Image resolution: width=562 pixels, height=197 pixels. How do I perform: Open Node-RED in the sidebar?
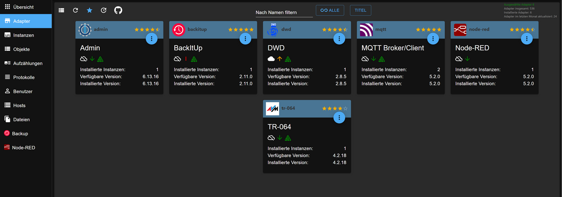[26, 147]
